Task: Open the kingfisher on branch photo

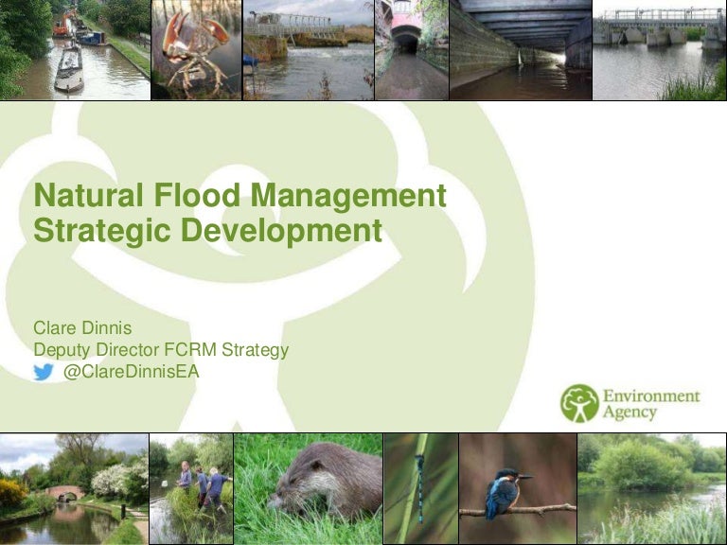Action: click(x=518, y=489)
